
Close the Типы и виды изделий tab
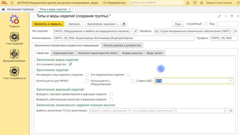point(69,9)
